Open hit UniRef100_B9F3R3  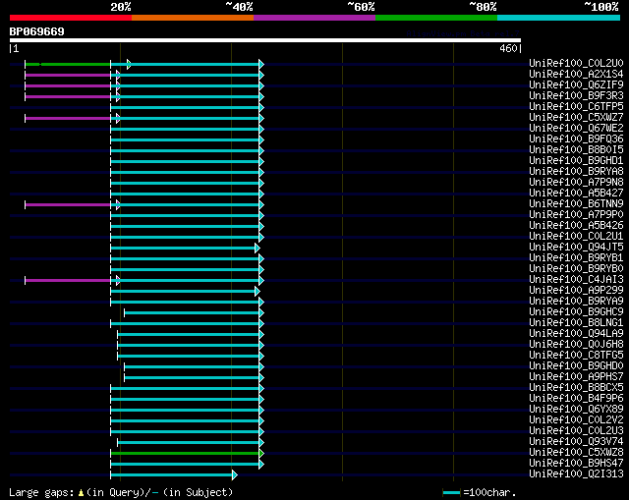576,96
